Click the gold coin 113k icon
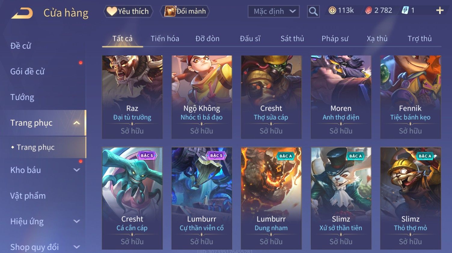 point(332,11)
